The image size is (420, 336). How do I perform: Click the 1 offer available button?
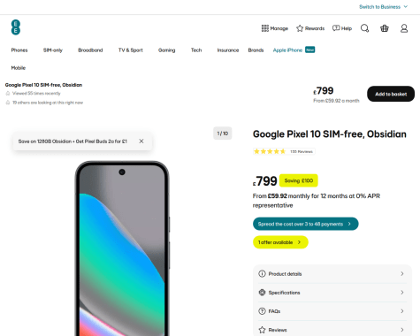280,242
